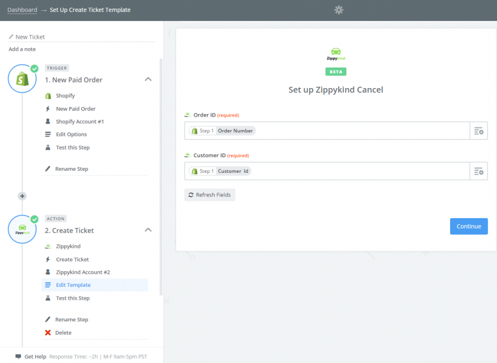497x363 pixels.
Task: Open insert-field menu for Customer ID
Action: click(x=479, y=171)
